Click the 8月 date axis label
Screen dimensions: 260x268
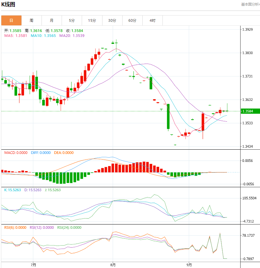coord(113,264)
